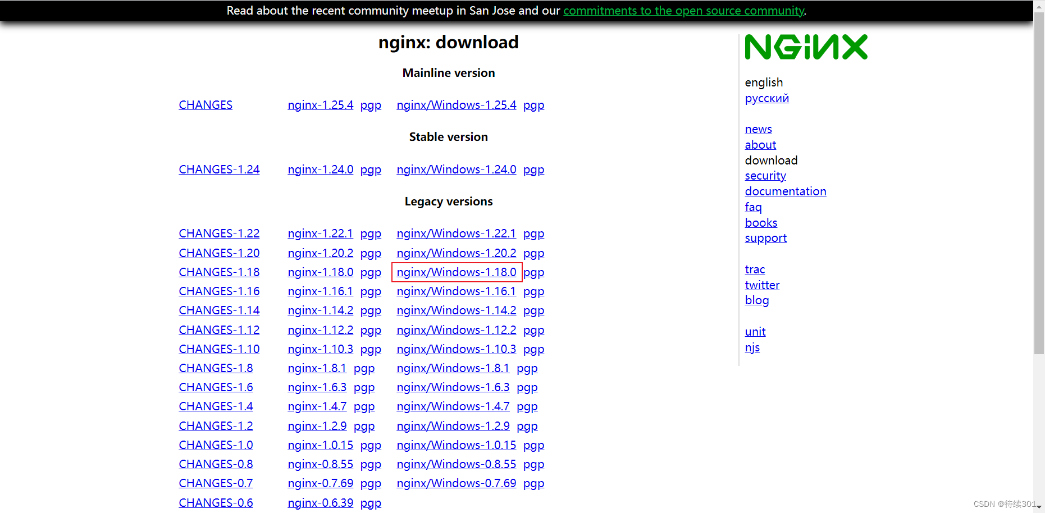Open CHANGES-1.0 link
Image resolution: width=1045 pixels, height=513 pixels.
216,445
